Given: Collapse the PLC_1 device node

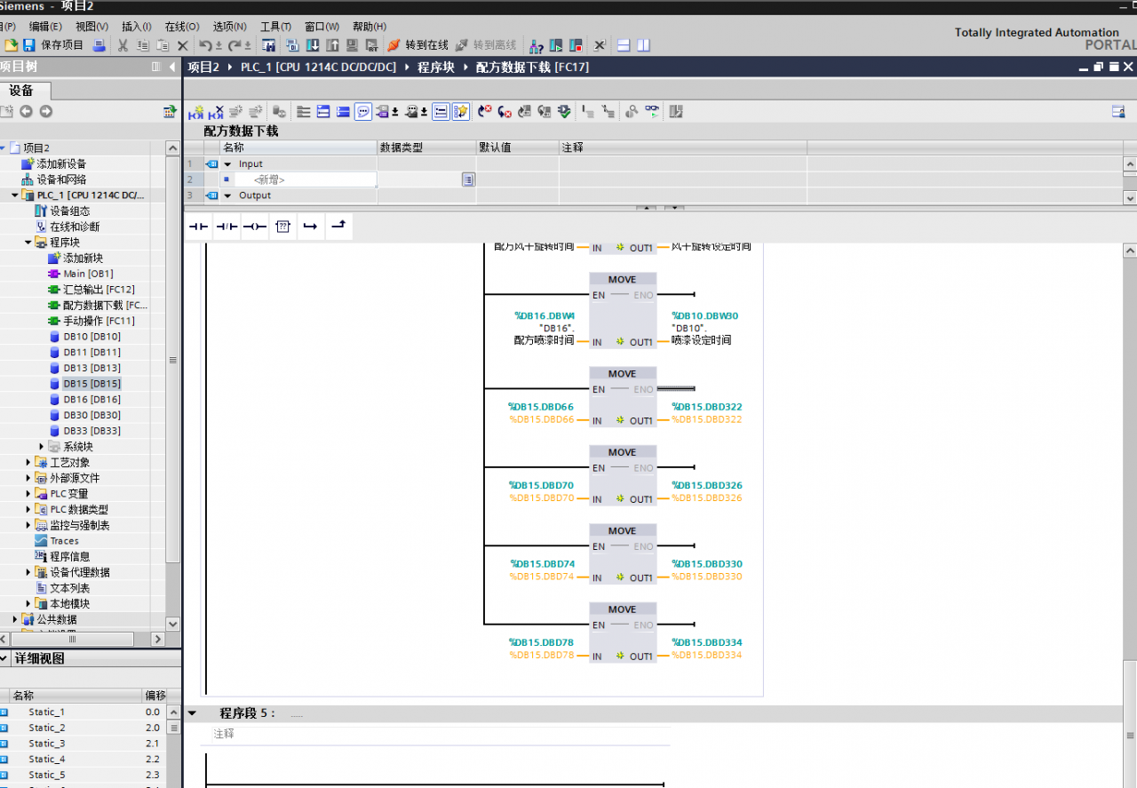Looking at the screenshot, I should tap(15, 195).
